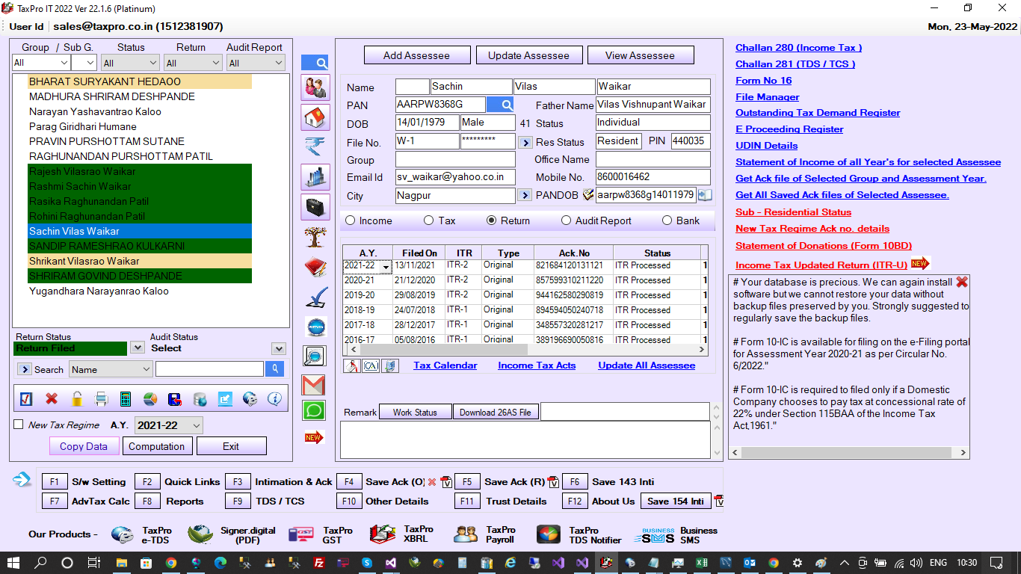Viewport: 1021px width, 574px height.
Task: Click the open padlock icon
Action: [76, 399]
